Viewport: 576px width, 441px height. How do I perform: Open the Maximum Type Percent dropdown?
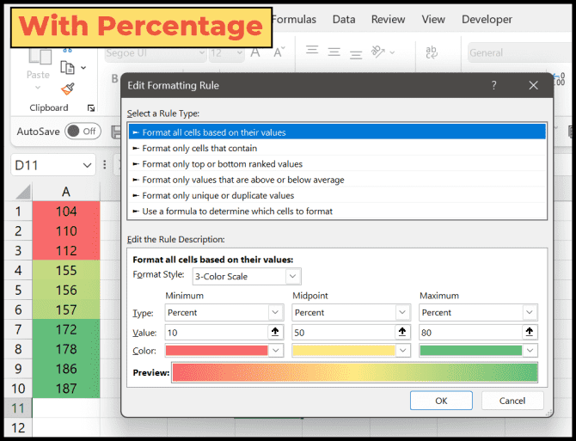(530, 313)
